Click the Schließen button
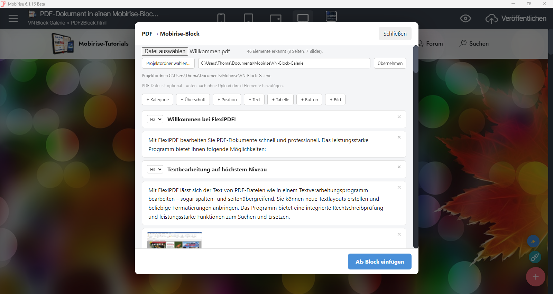Screen dimensions: 553x294 395,34
